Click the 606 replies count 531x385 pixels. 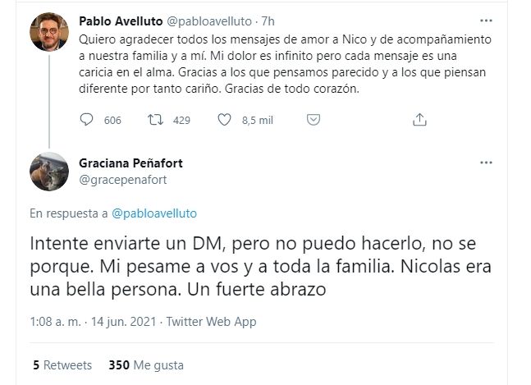pos(112,121)
